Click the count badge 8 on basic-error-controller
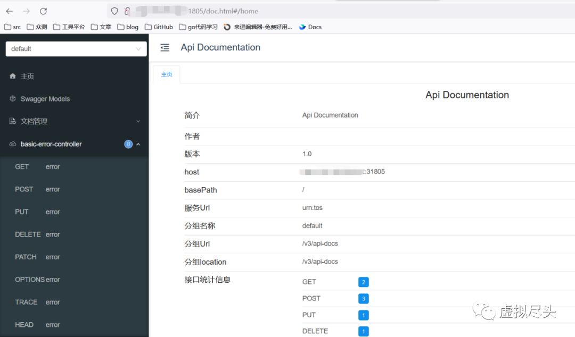 click(x=128, y=145)
